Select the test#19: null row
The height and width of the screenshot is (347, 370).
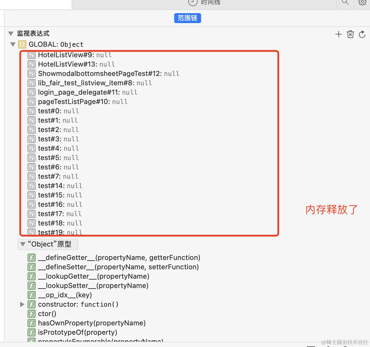pos(55,232)
